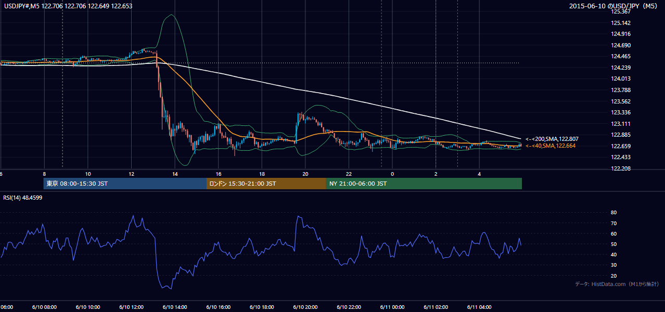Click hour tick 18 under price chart

pyautogui.click(x=262, y=174)
